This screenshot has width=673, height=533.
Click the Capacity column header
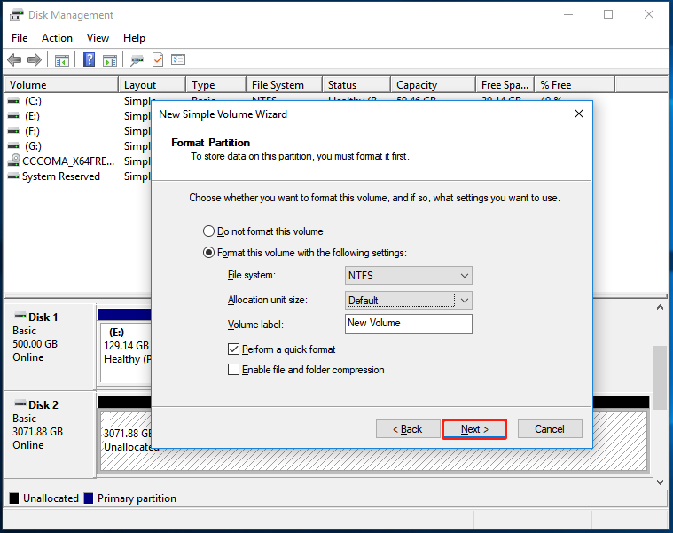pyautogui.click(x=433, y=85)
